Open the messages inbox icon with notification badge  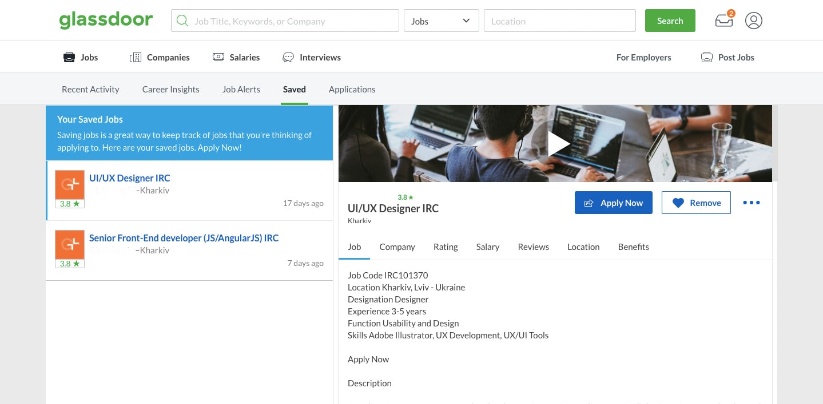coord(723,21)
